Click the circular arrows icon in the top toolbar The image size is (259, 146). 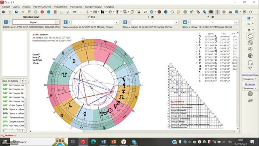[172, 12]
